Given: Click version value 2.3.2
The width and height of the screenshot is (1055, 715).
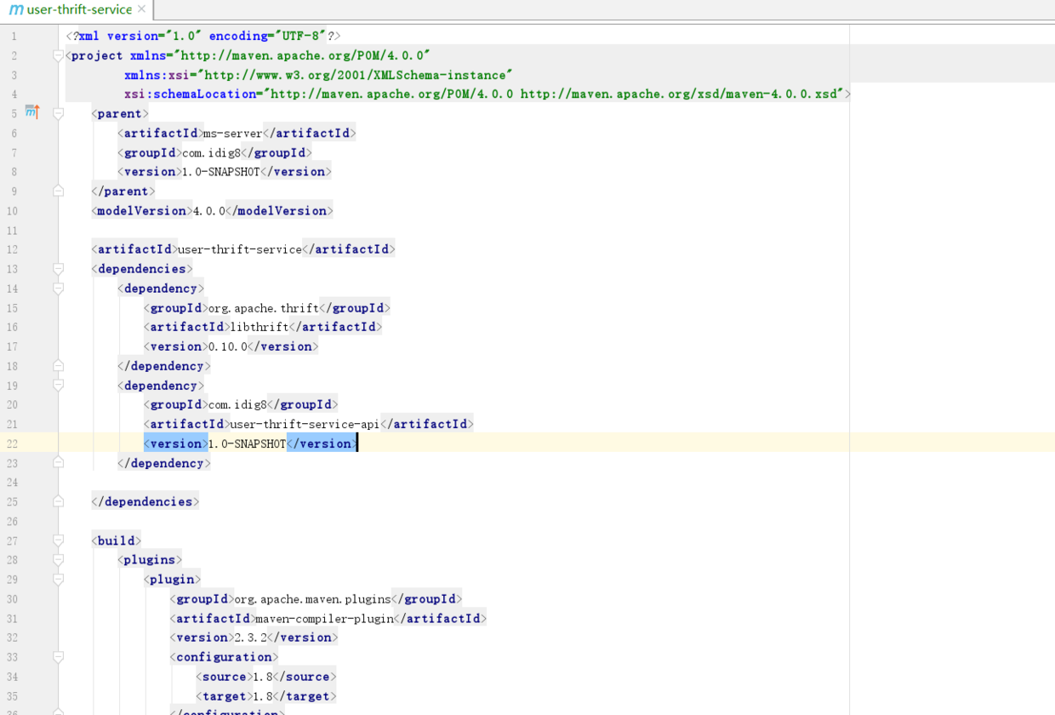Looking at the screenshot, I should [x=251, y=638].
